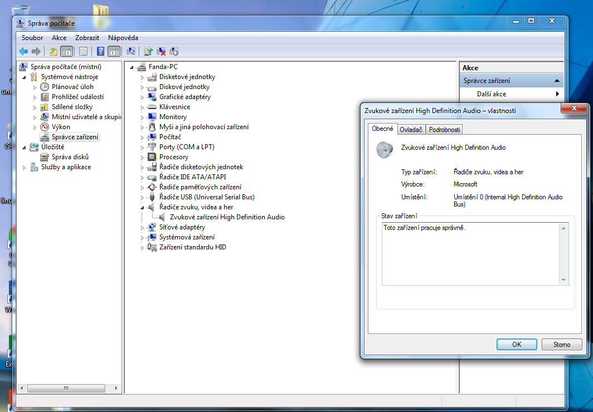Image resolution: width=593 pixels, height=412 pixels.
Task: Click the blue Back arrow in toolbar
Action: tap(23, 52)
